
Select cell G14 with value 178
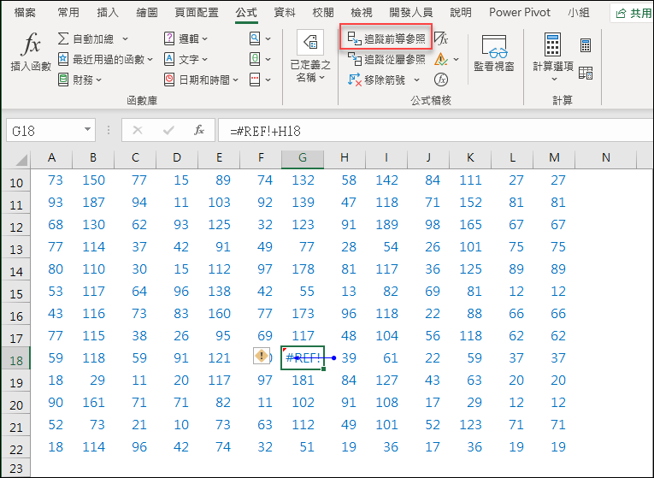click(x=303, y=269)
